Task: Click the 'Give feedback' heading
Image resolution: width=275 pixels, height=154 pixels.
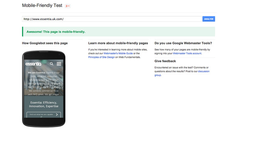Action: [x=165, y=61]
